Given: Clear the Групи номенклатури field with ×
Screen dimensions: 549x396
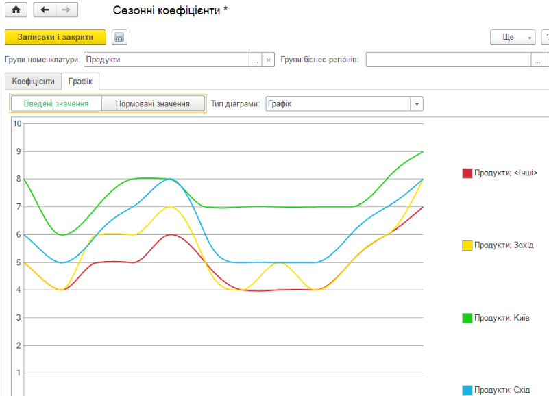Looking at the screenshot, I should (268, 60).
